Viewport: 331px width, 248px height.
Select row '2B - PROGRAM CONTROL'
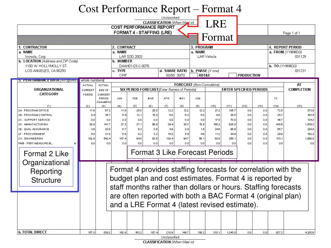166,115
